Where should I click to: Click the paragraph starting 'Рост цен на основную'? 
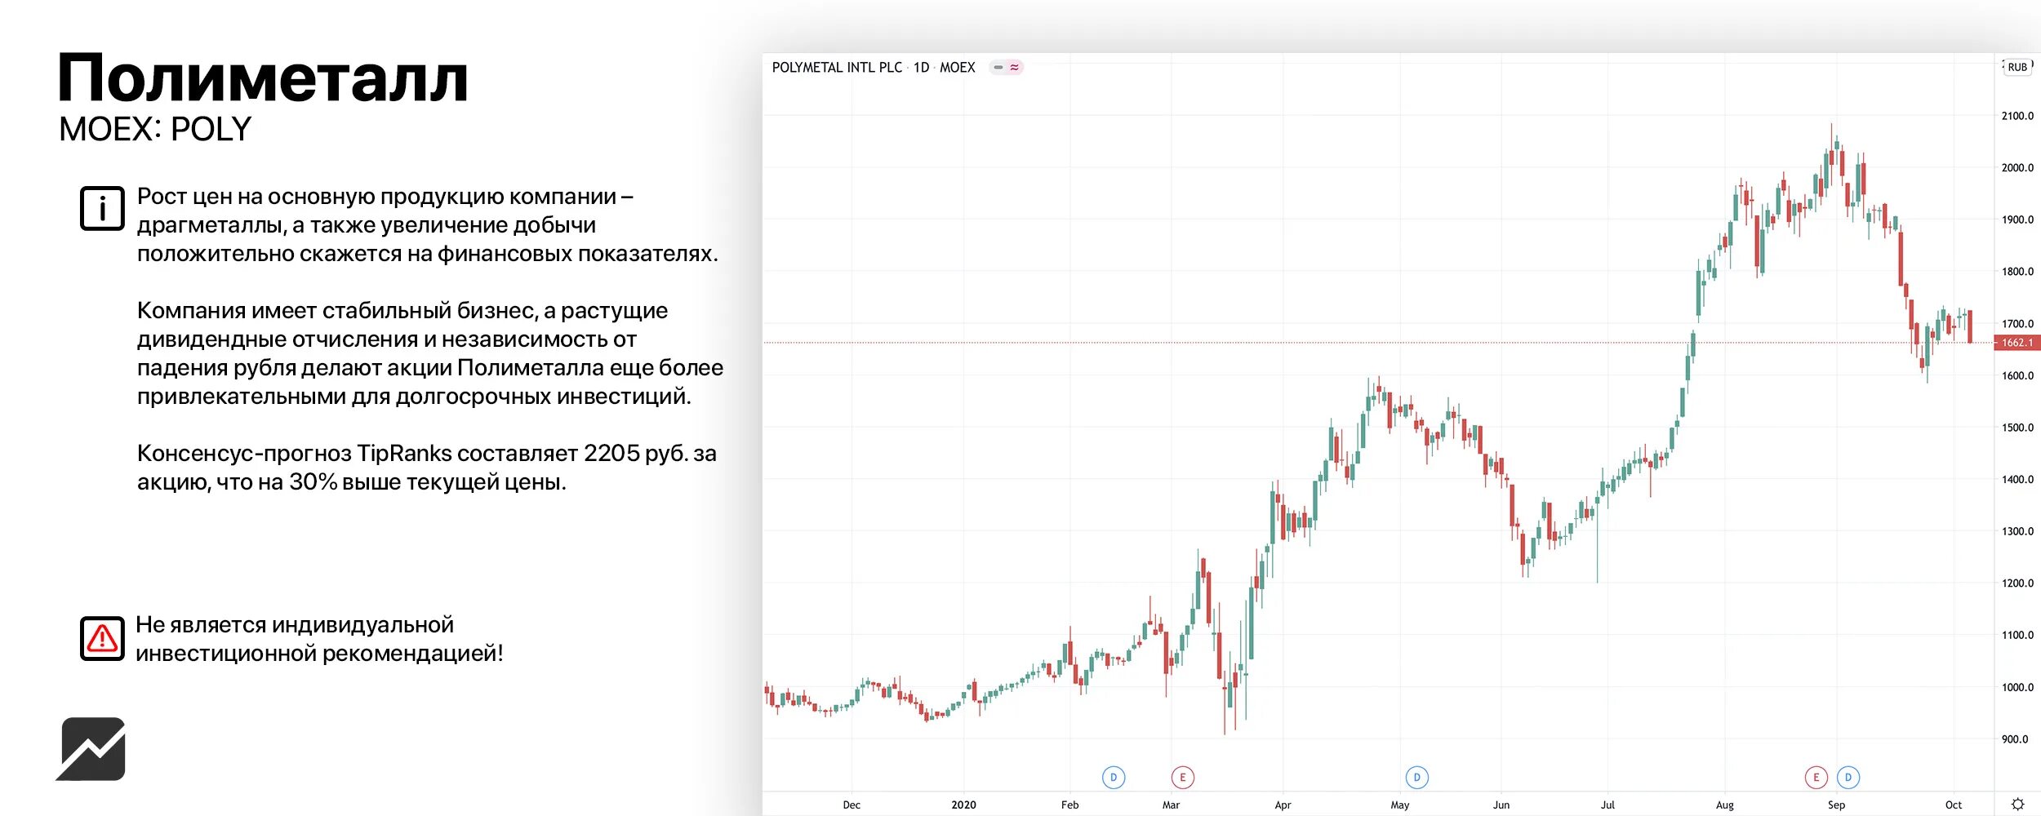(x=428, y=225)
